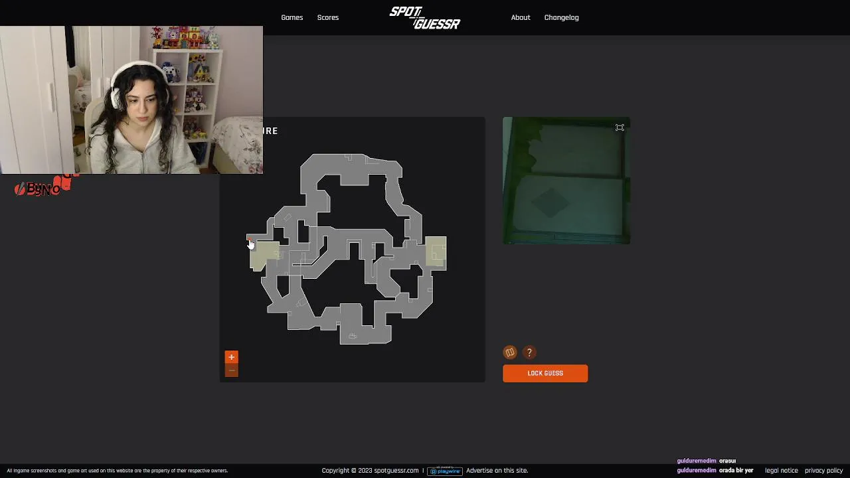This screenshot has width=850, height=478.
Task: Click the streamer webcam overlay
Action: [x=131, y=100]
